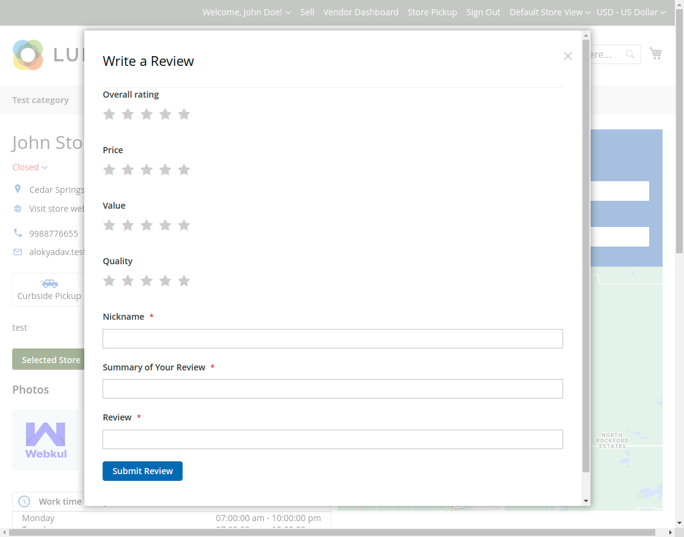Viewport: 684px width, 537px height.
Task: Submit the review with the blue button
Action: [142, 470]
